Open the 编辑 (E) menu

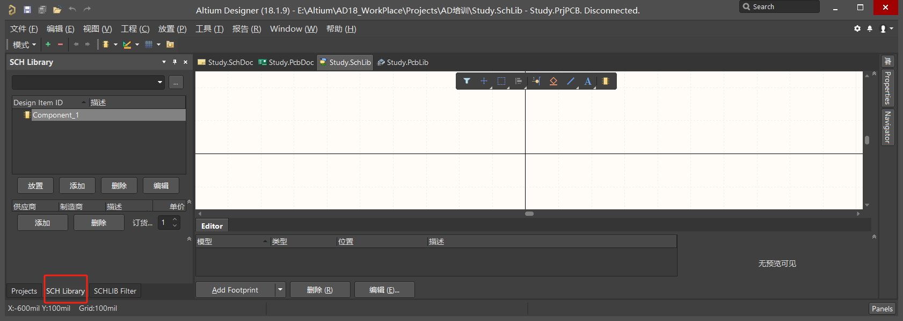point(60,29)
